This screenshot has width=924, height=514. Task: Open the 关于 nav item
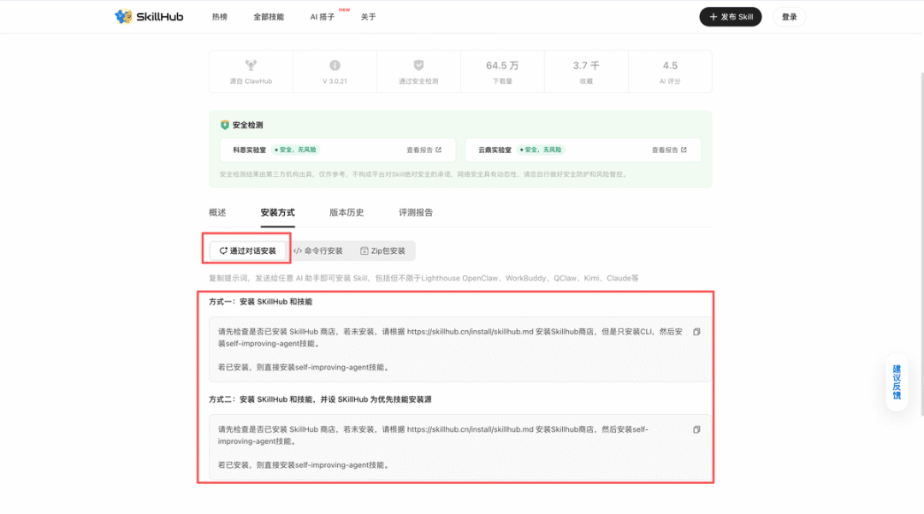click(368, 17)
